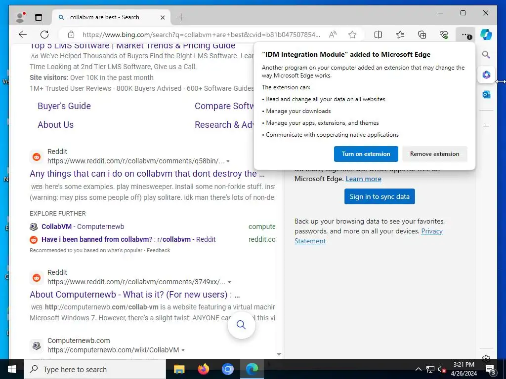This screenshot has width=506, height=379.
Task: Go back to the previous page
Action: [23, 35]
